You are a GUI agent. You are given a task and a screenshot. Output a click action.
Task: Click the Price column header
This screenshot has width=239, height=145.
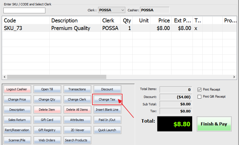coord(161,20)
